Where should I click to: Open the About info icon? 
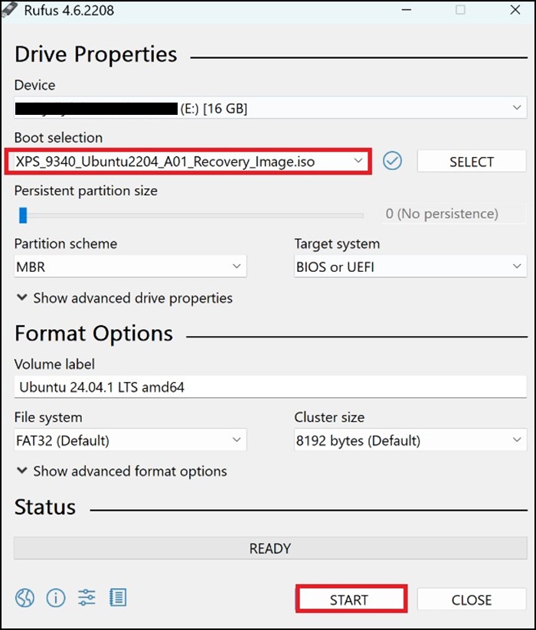pyautogui.click(x=56, y=598)
